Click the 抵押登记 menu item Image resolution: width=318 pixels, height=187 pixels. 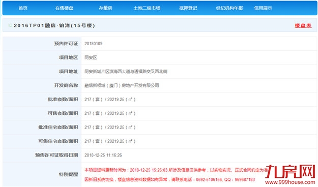click(188, 8)
